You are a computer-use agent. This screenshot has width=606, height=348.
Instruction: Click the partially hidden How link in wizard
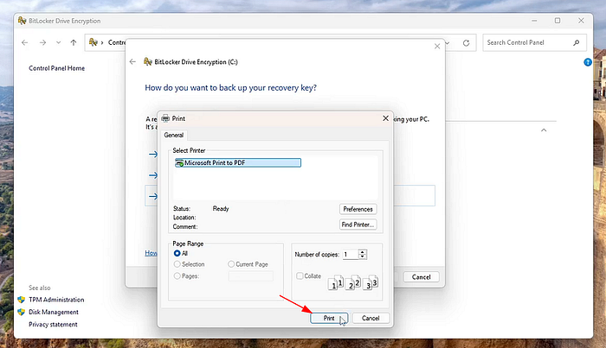(151, 253)
